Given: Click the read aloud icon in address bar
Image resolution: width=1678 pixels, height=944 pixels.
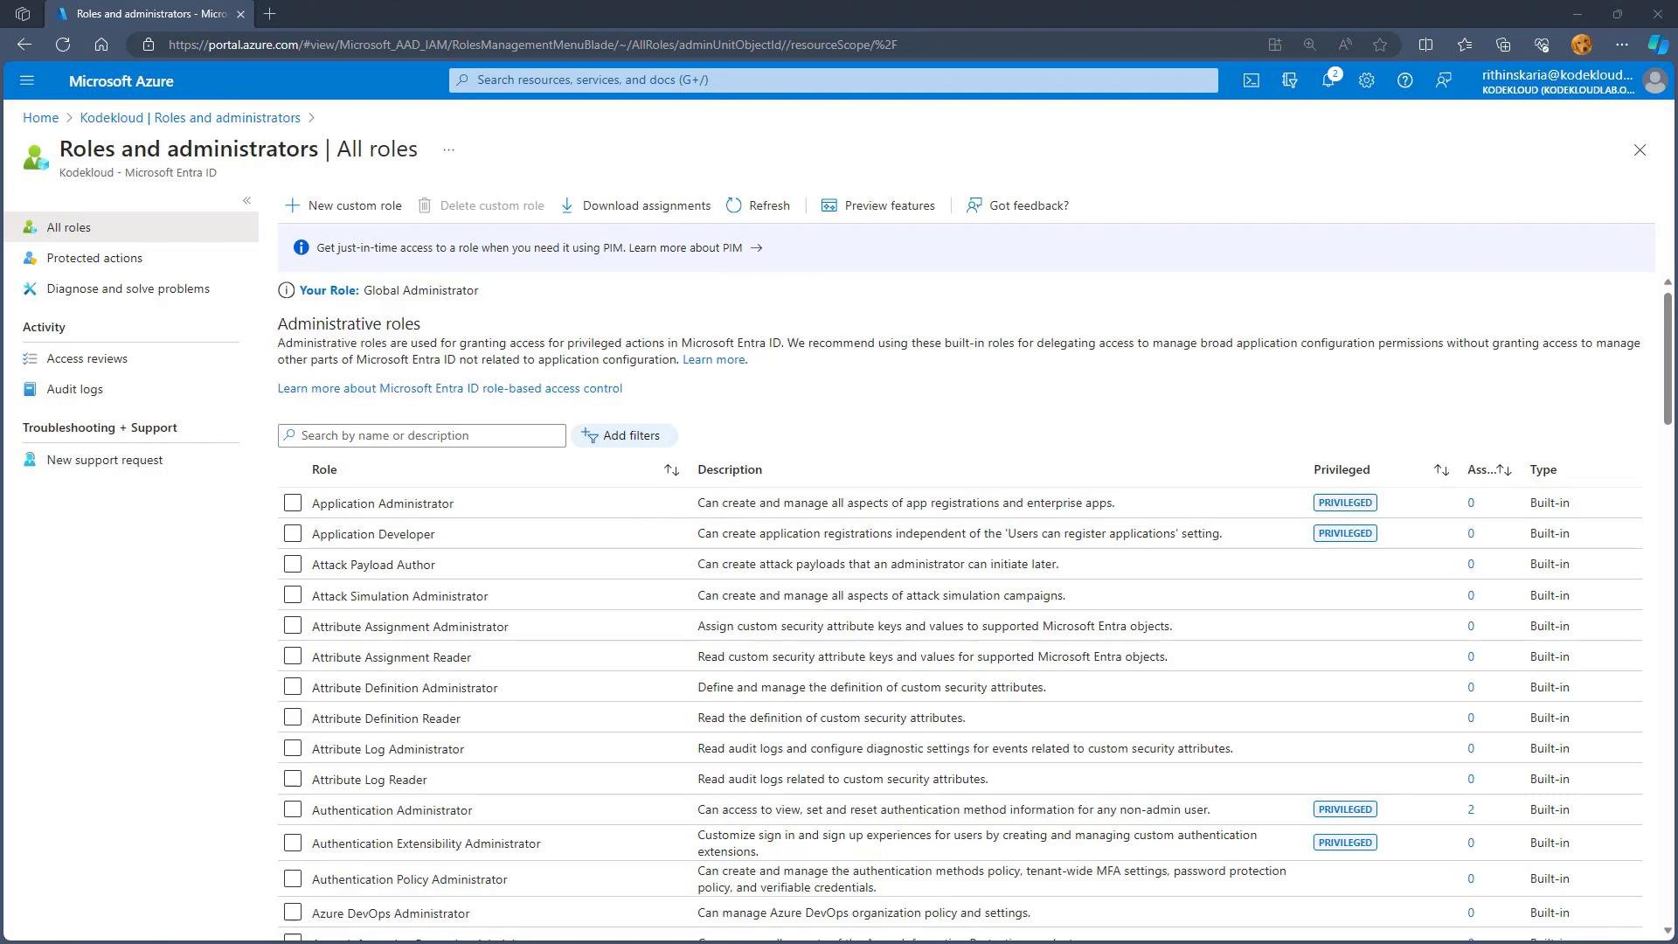Looking at the screenshot, I should pyautogui.click(x=1345, y=45).
